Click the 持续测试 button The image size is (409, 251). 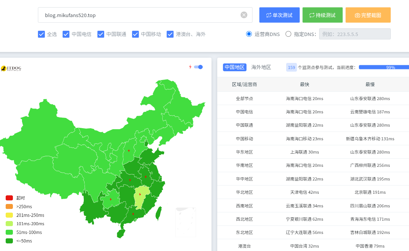(323, 15)
